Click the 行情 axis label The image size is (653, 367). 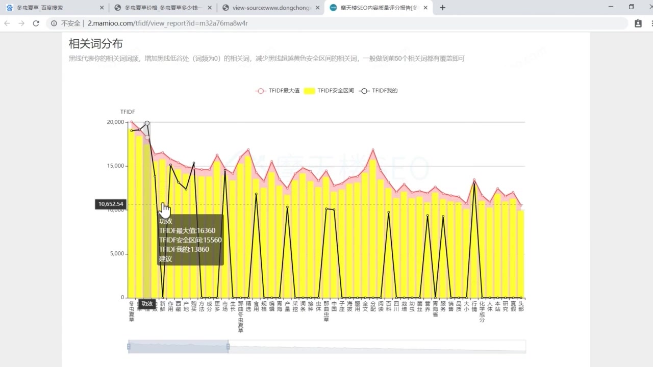coord(474,306)
